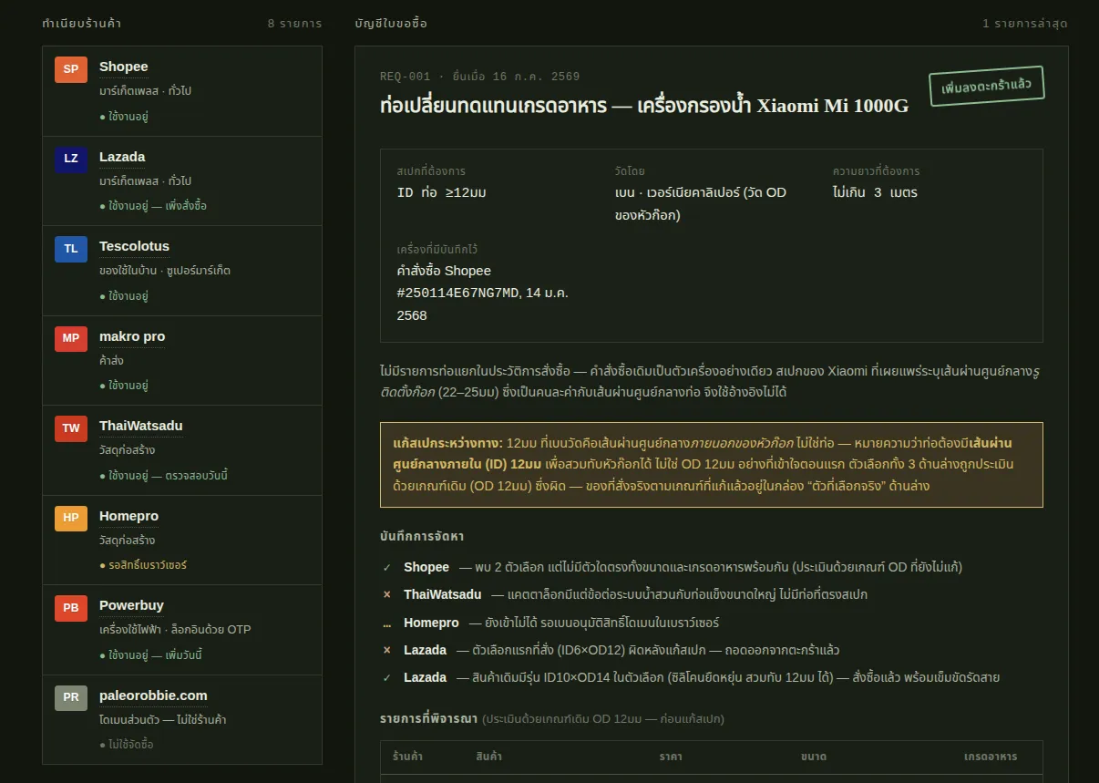1099x783 pixels.
Task: Click the บันทึกการจัดหา heading
Action: (x=422, y=536)
